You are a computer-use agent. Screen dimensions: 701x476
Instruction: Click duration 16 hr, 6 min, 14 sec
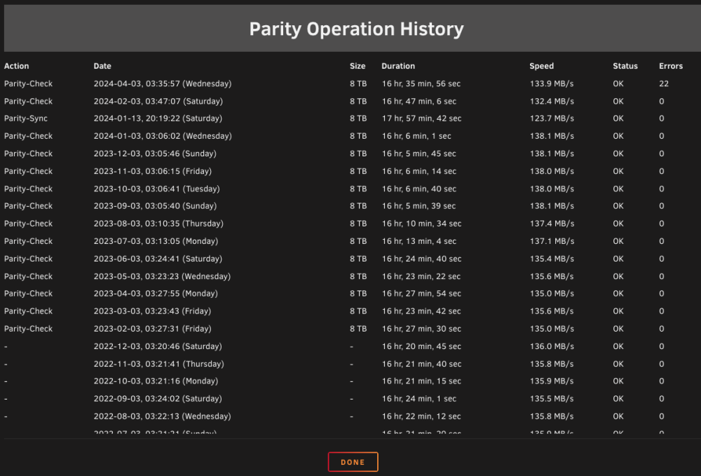419,171
